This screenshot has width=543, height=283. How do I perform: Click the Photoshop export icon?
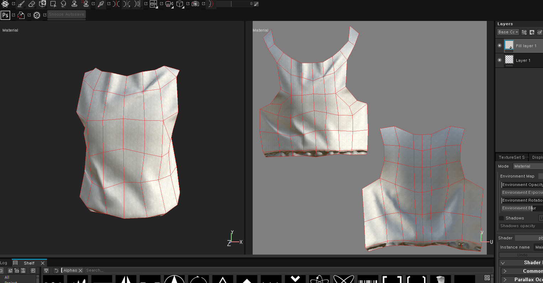(5, 15)
